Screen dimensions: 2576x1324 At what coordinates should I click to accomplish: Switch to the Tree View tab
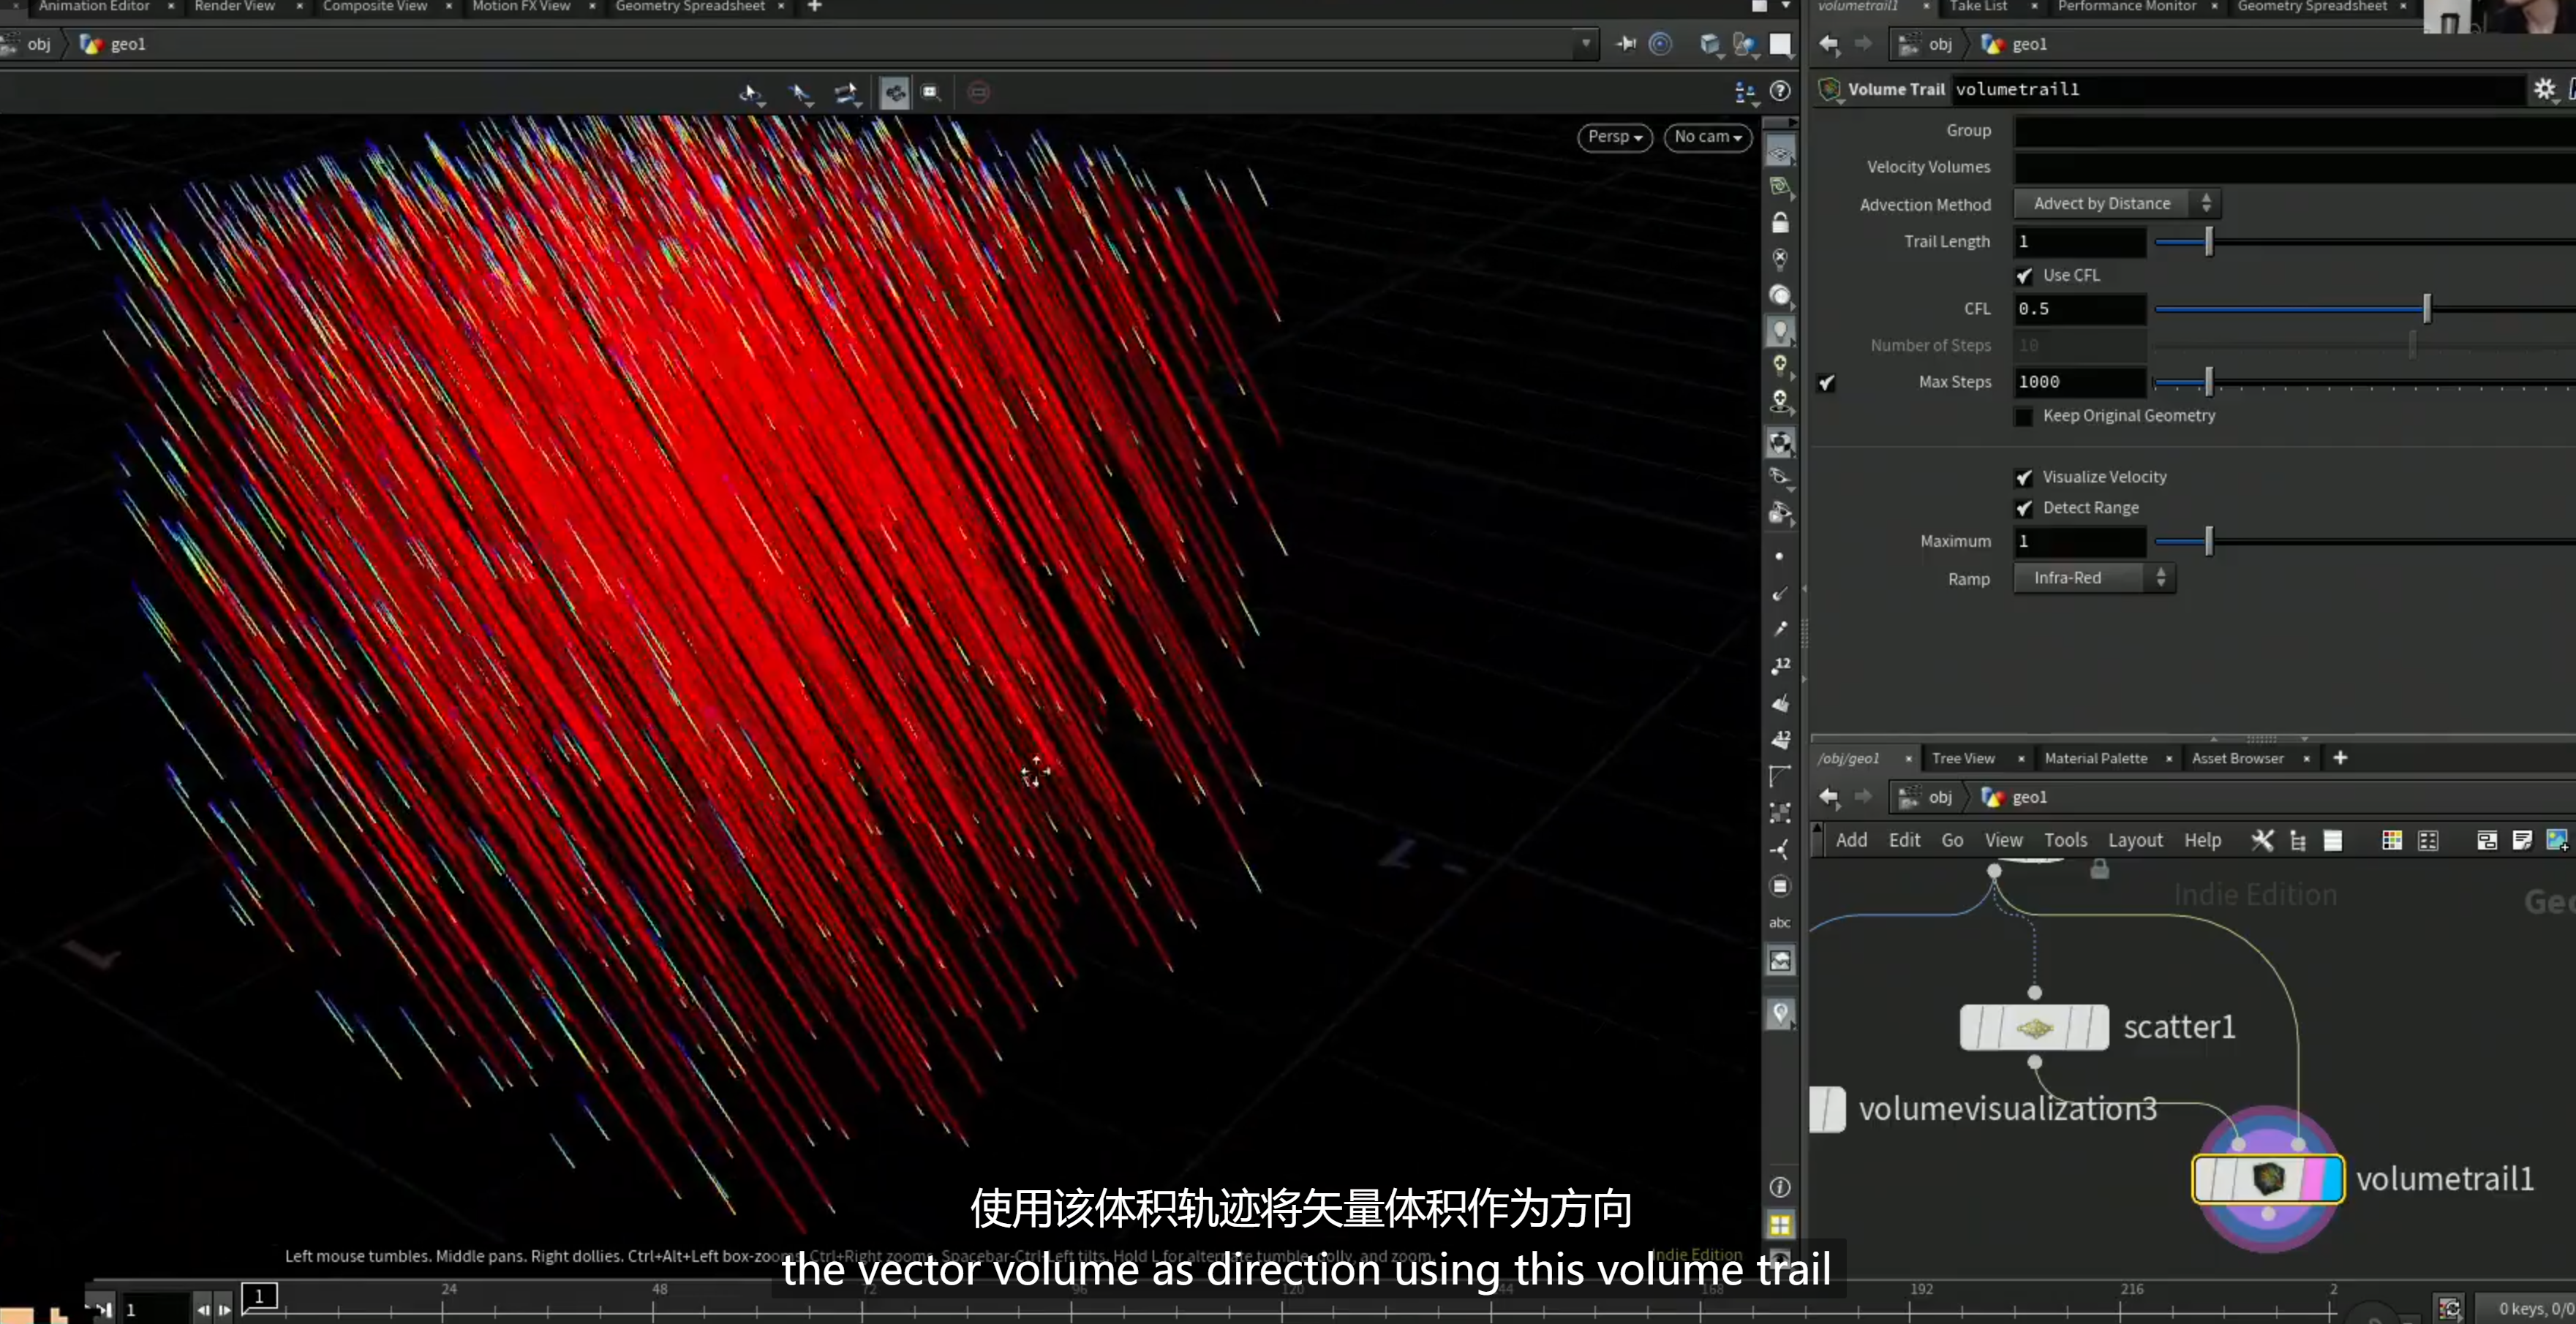coord(1963,758)
